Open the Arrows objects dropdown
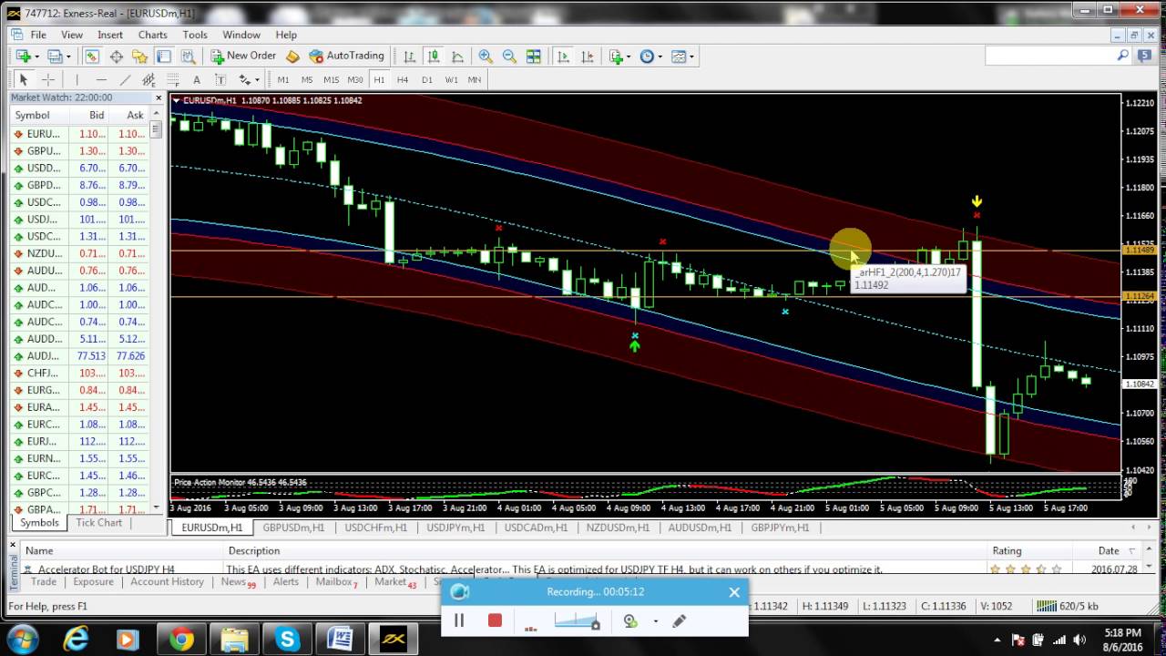The height and width of the screenshot is (656, 1166). pos(250,79)
